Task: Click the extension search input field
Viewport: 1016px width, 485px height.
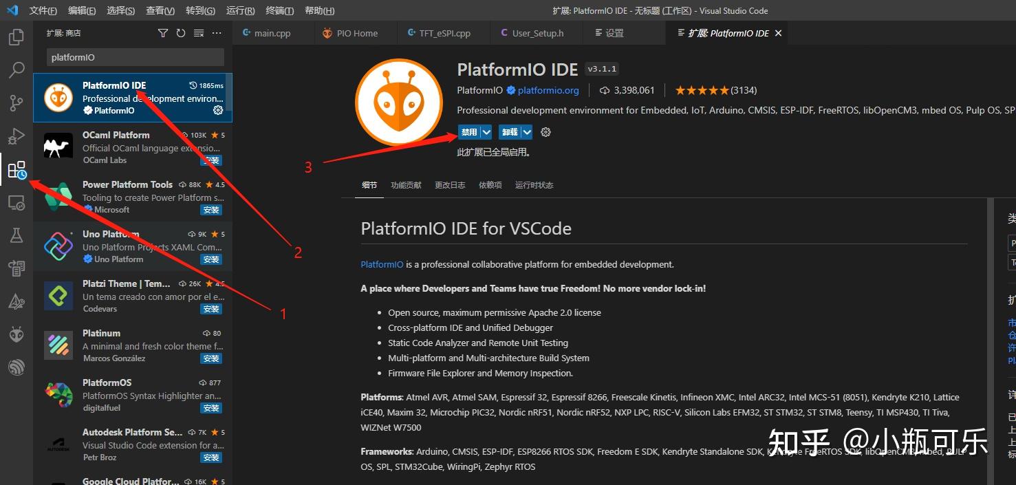Action: [x=134, y=57]
